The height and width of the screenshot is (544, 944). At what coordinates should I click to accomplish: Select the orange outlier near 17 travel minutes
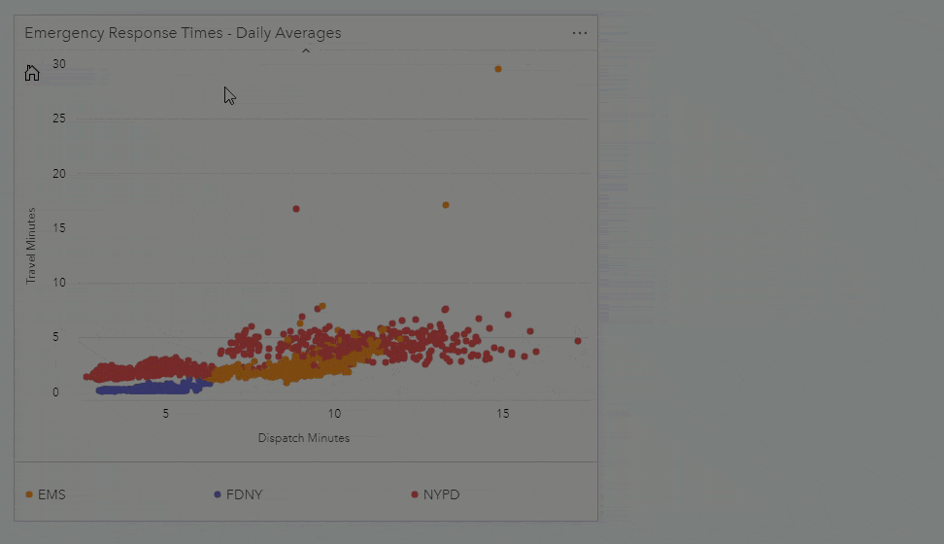446,205
